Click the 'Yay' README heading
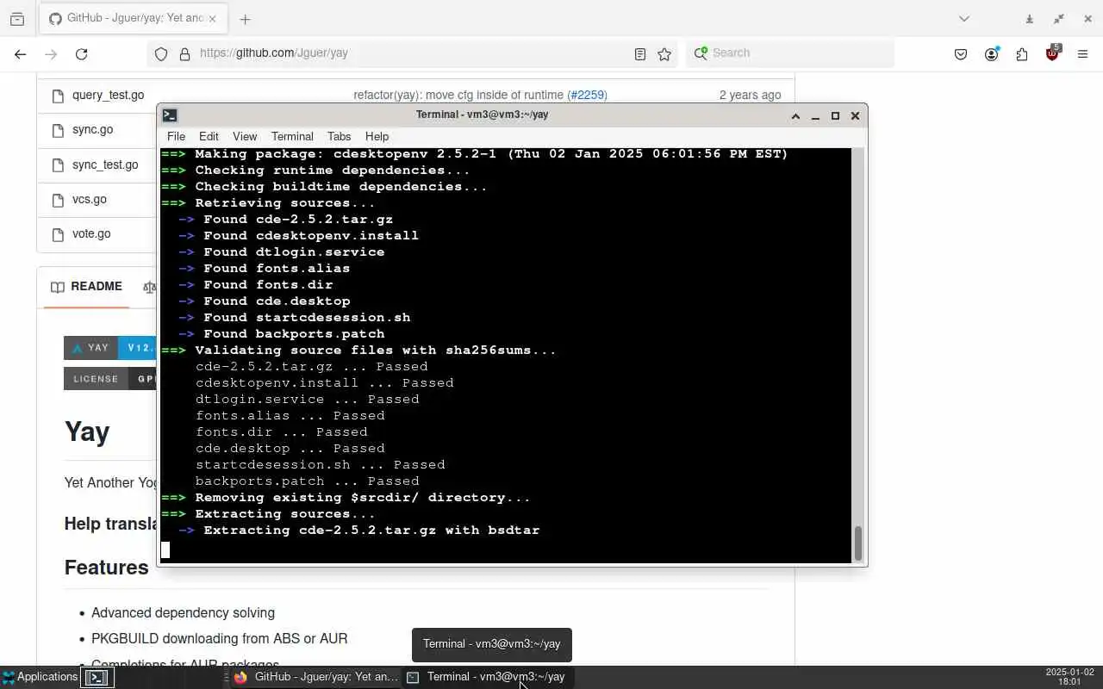Viewport: 1103px width, 689px height. [87, 431]
